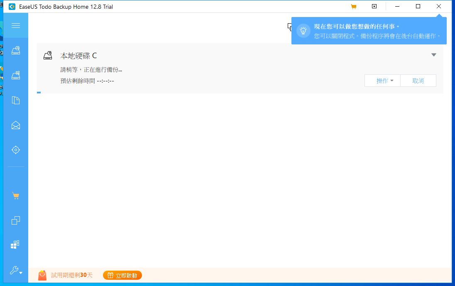Click the EaseUS logo in the title bar
This screenshot has height=286, width=455.
tap(12, 7)
